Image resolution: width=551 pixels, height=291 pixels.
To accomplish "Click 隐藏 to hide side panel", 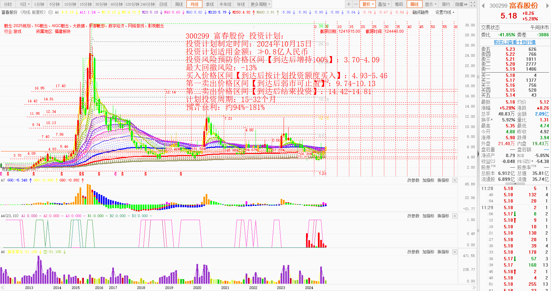I will click(461, 4).
